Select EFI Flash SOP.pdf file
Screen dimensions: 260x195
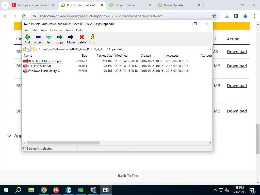(39, 66)
